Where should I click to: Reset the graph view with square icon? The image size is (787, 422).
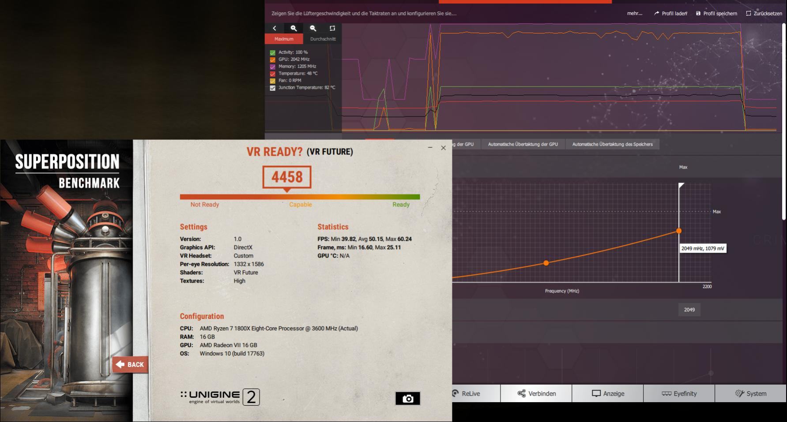(x=332, y=28)
